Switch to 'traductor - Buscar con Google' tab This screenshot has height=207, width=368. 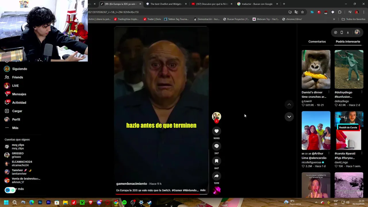[257, 4]
